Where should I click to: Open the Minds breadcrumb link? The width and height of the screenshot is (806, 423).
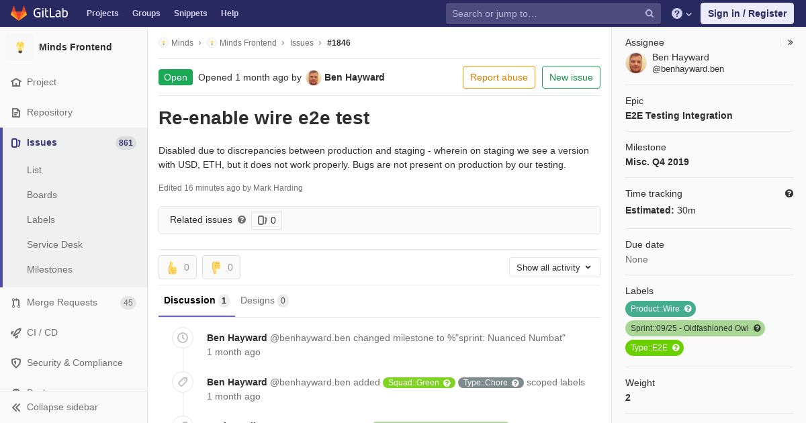pos(182,42)
